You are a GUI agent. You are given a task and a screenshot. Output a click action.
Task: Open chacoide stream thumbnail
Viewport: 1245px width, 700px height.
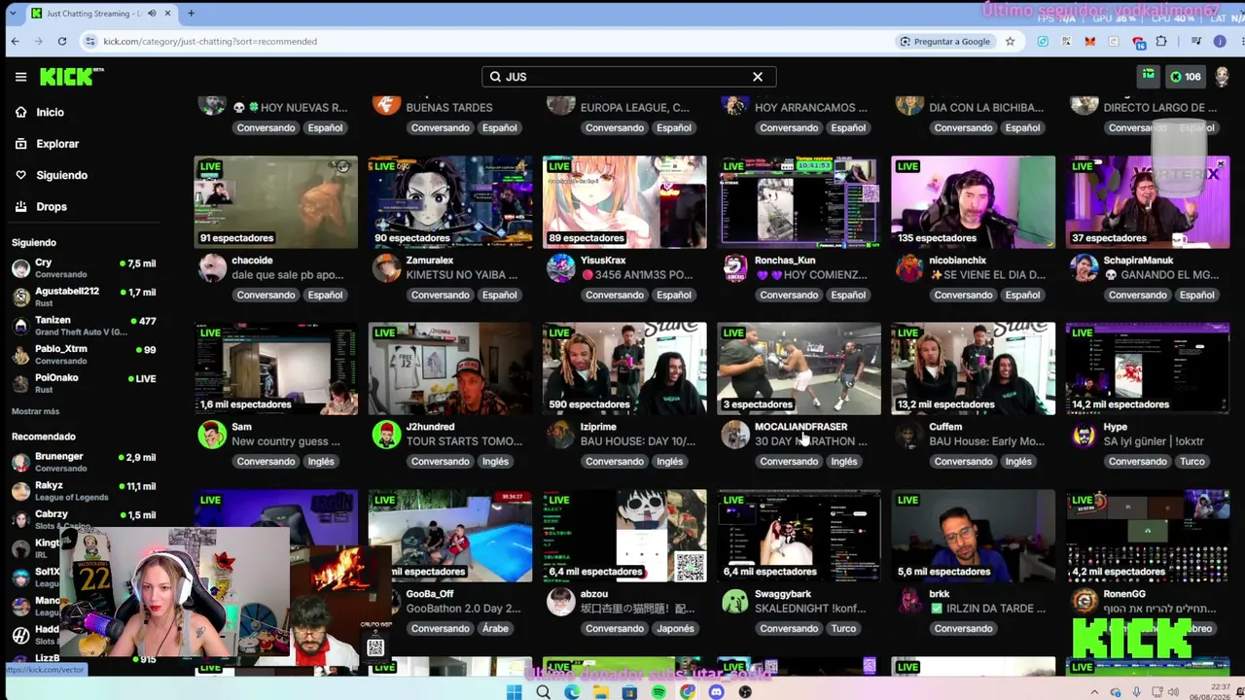276,202
